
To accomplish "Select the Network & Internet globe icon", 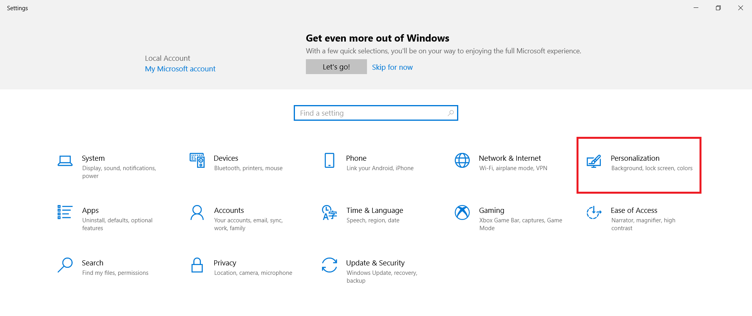I will tap(462, 160).
